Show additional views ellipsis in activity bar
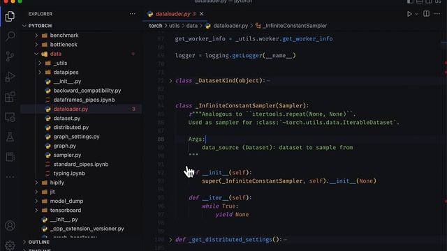The width and height of the screenshot is (447, 251). click(10, 176)
